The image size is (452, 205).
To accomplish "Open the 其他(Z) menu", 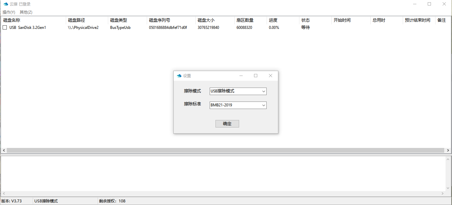I will (x=26, y=12).
